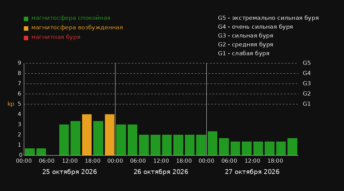The image size is (344, 191).
Task: Click the red legend square for magnetic storm
Action: click(x=26, y=38)
